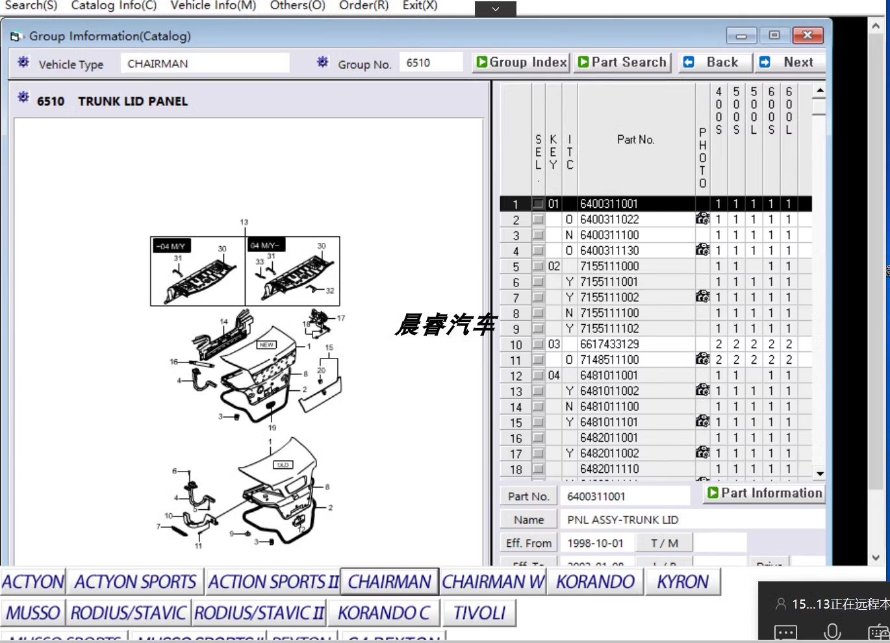
Task: Click camera icon for part 7155111002
Action: tap(702, 297)
